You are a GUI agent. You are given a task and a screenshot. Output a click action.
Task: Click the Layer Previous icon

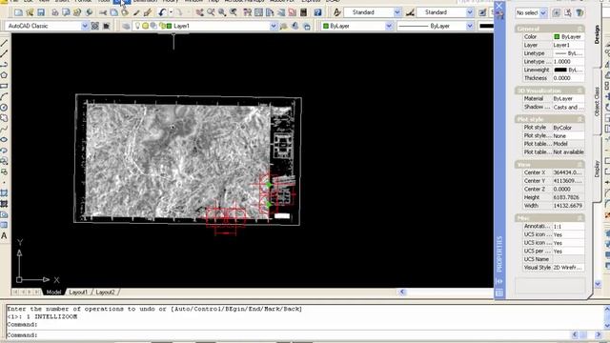tap(295, 26)
